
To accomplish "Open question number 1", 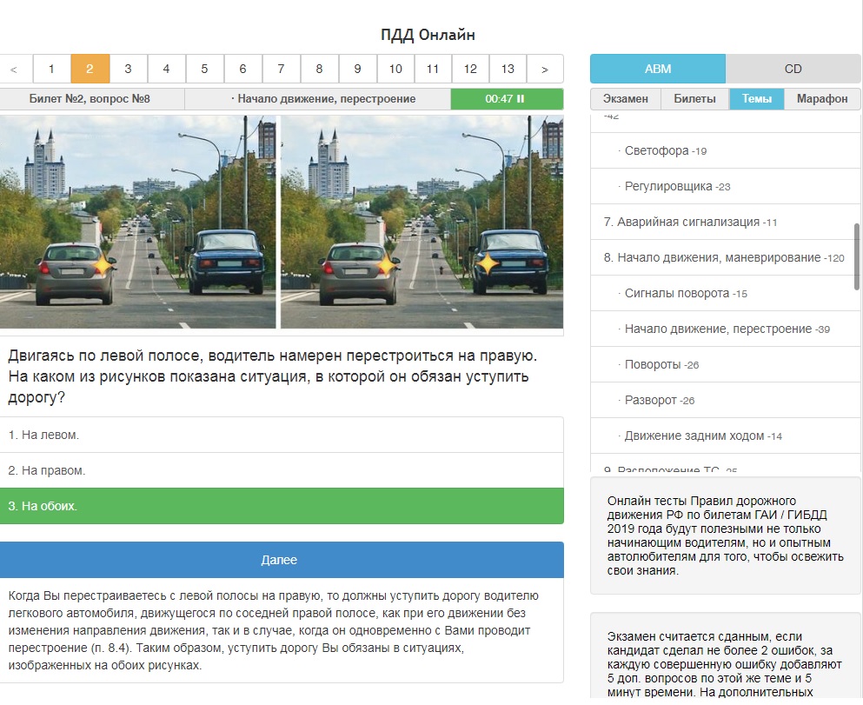I will tap(52, 69).
